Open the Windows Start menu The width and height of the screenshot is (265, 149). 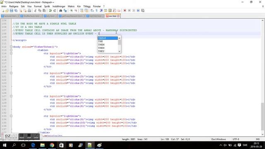5,145
